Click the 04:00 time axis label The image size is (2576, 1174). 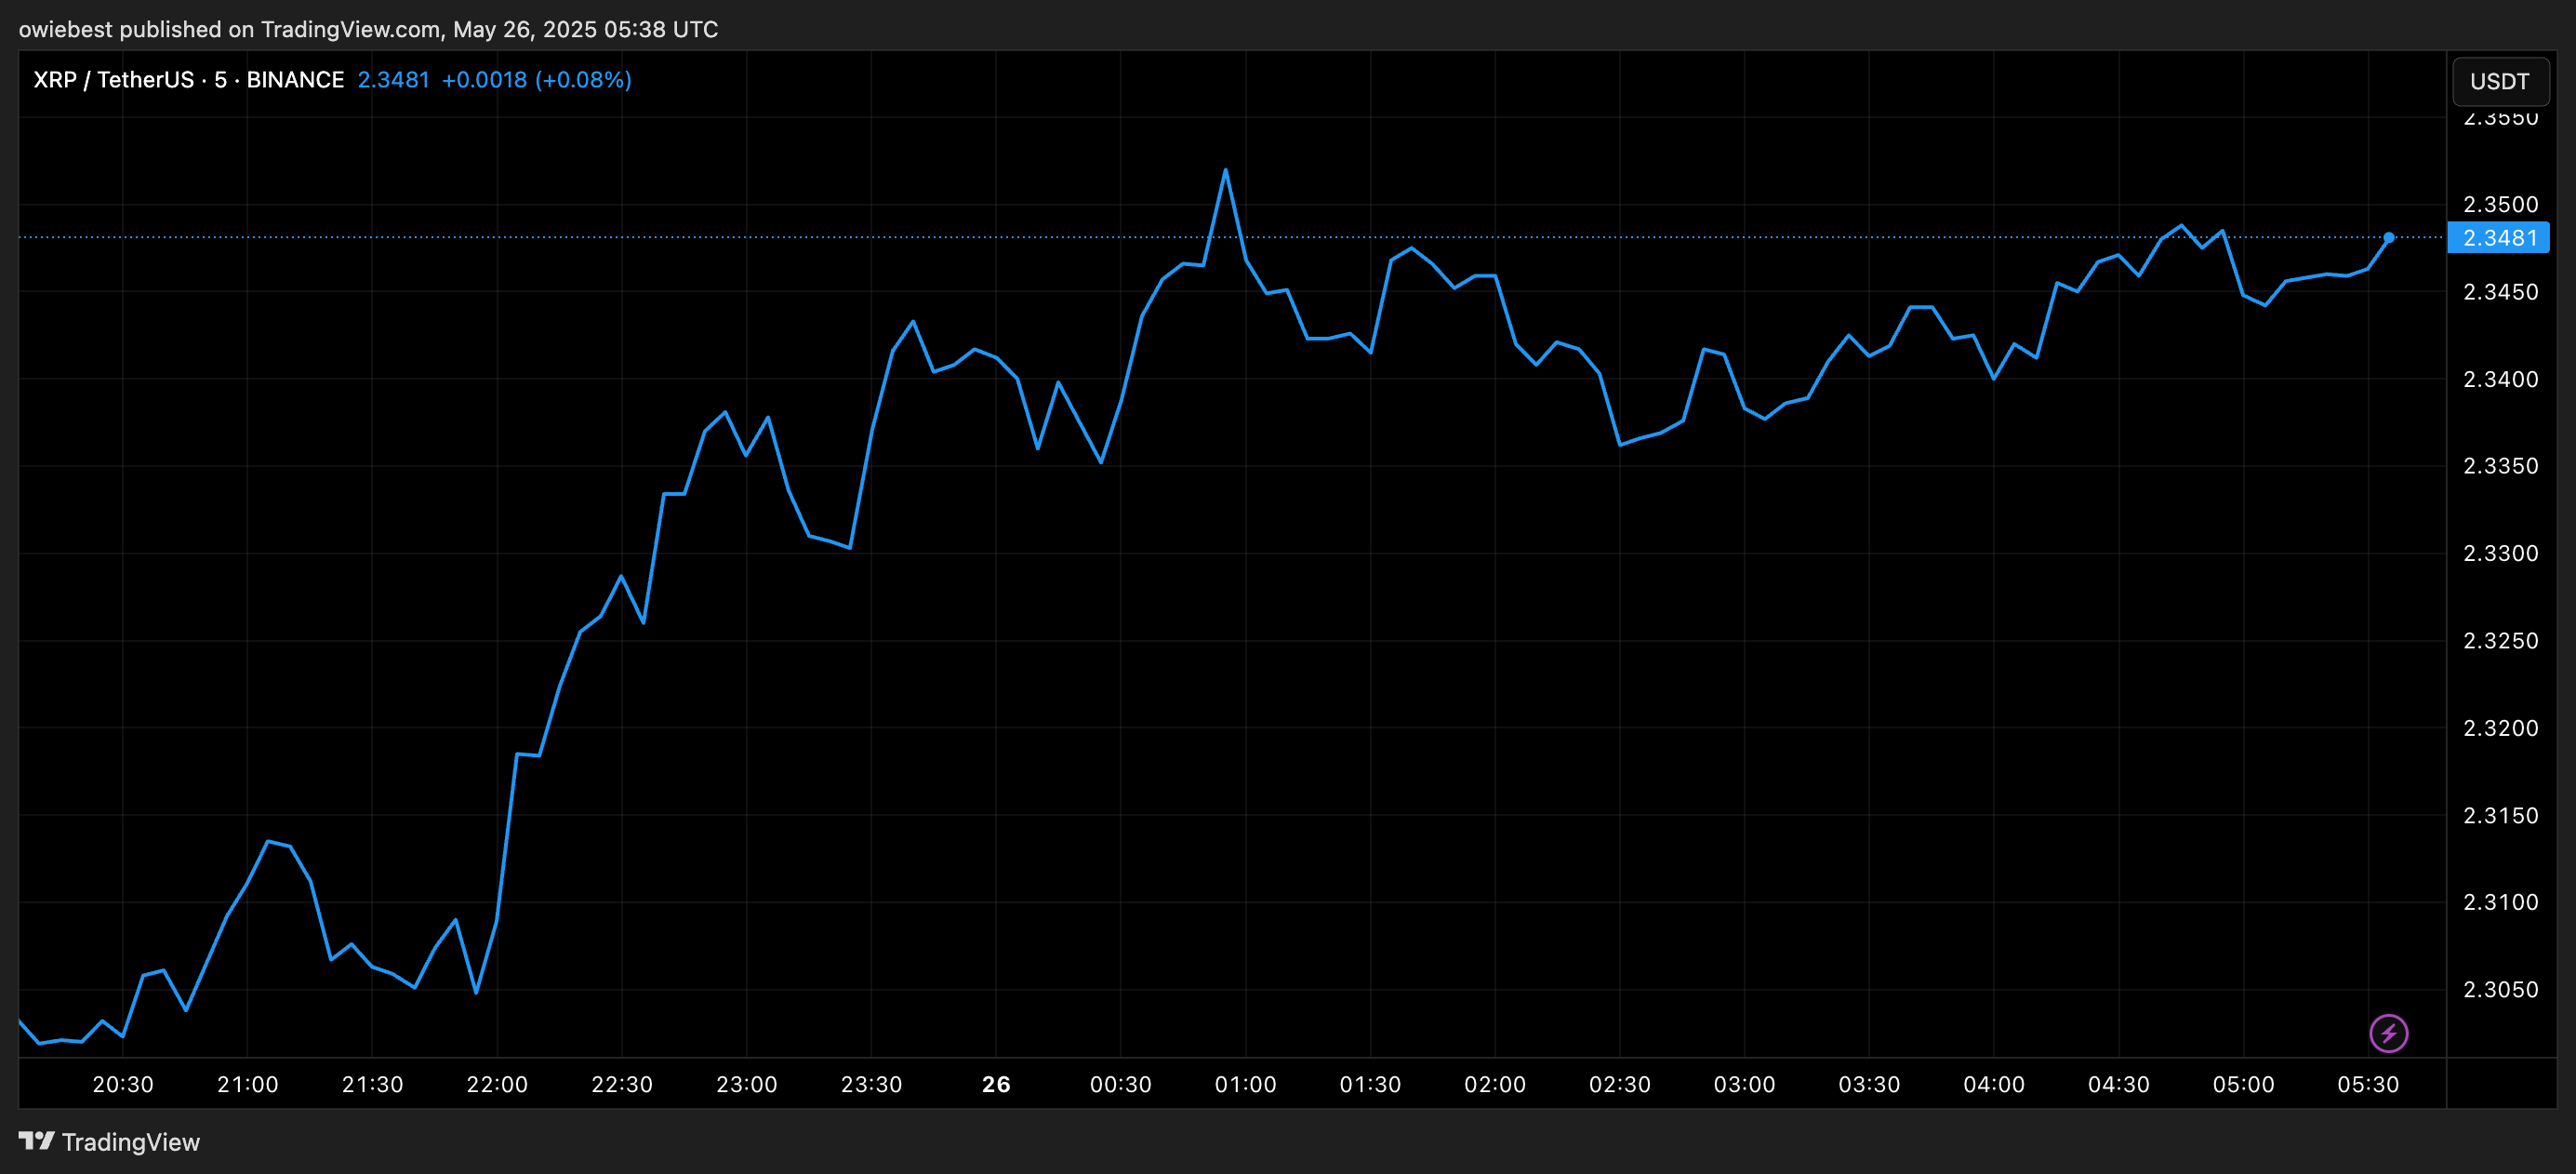pyautogui.click(x=1994, y=1085)
